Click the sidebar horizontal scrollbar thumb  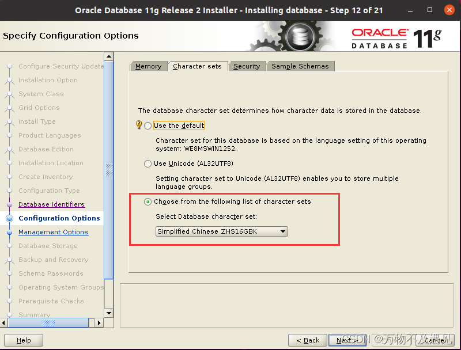point(48,323)
